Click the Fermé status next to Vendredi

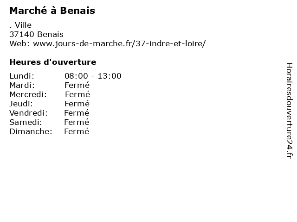pyautogui.click(x=77, y=113)
